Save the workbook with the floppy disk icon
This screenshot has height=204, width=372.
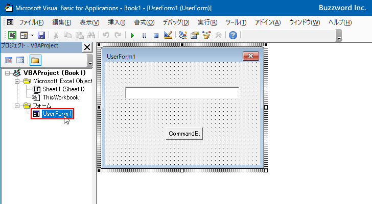pyautogui.click(x=41, y=35)
